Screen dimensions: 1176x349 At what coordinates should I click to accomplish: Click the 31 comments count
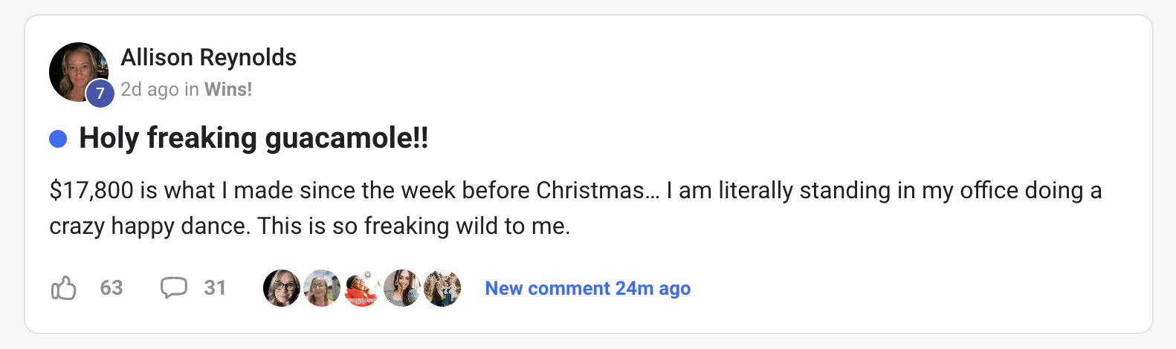(215, 288)
